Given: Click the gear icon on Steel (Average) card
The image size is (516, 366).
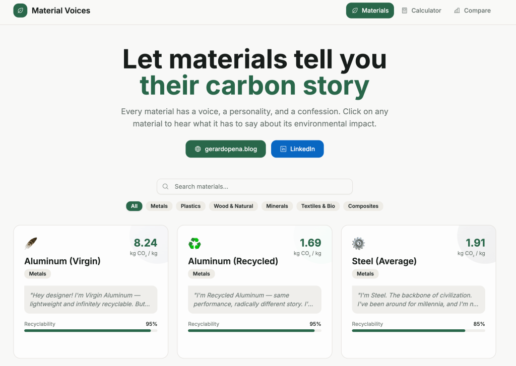Looking at the screenshot, I should click(x=358, y=244).
